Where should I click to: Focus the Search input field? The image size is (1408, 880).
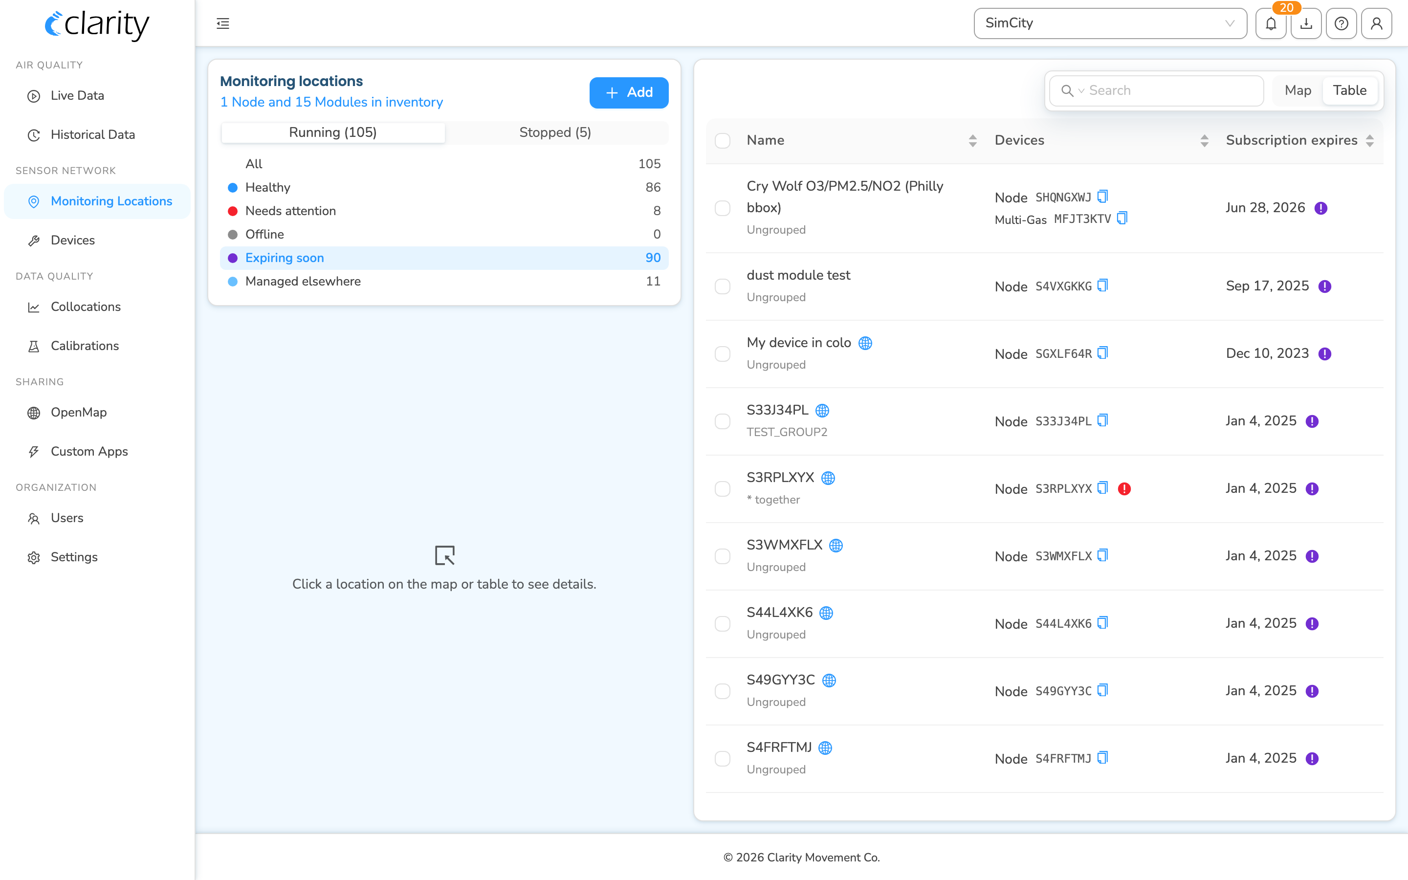(1156, 91)
